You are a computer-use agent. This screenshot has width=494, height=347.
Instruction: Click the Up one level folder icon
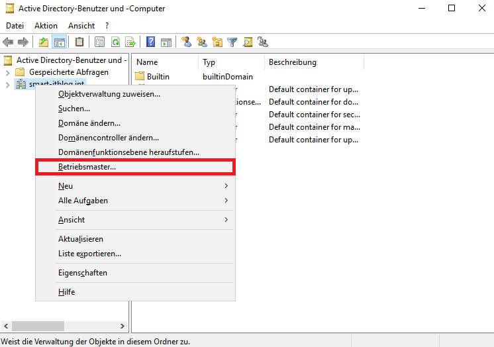pos(44,42)
